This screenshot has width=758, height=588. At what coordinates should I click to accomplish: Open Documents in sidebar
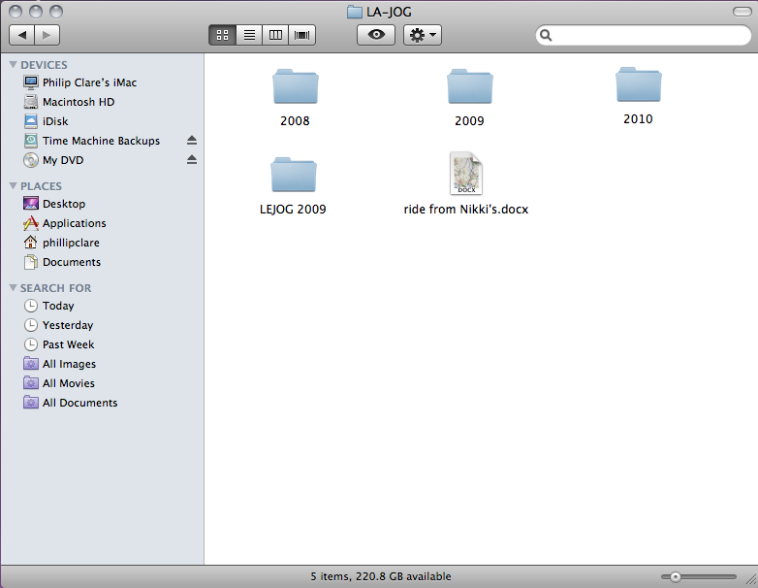[103, 262]
